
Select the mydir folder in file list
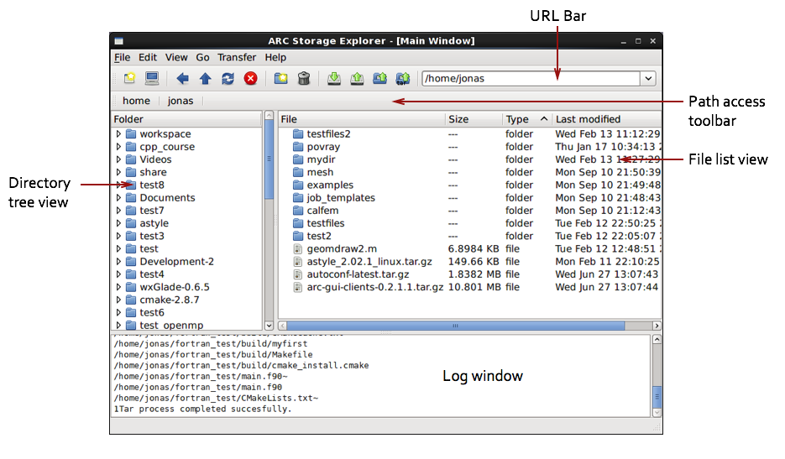pos(321,159)
